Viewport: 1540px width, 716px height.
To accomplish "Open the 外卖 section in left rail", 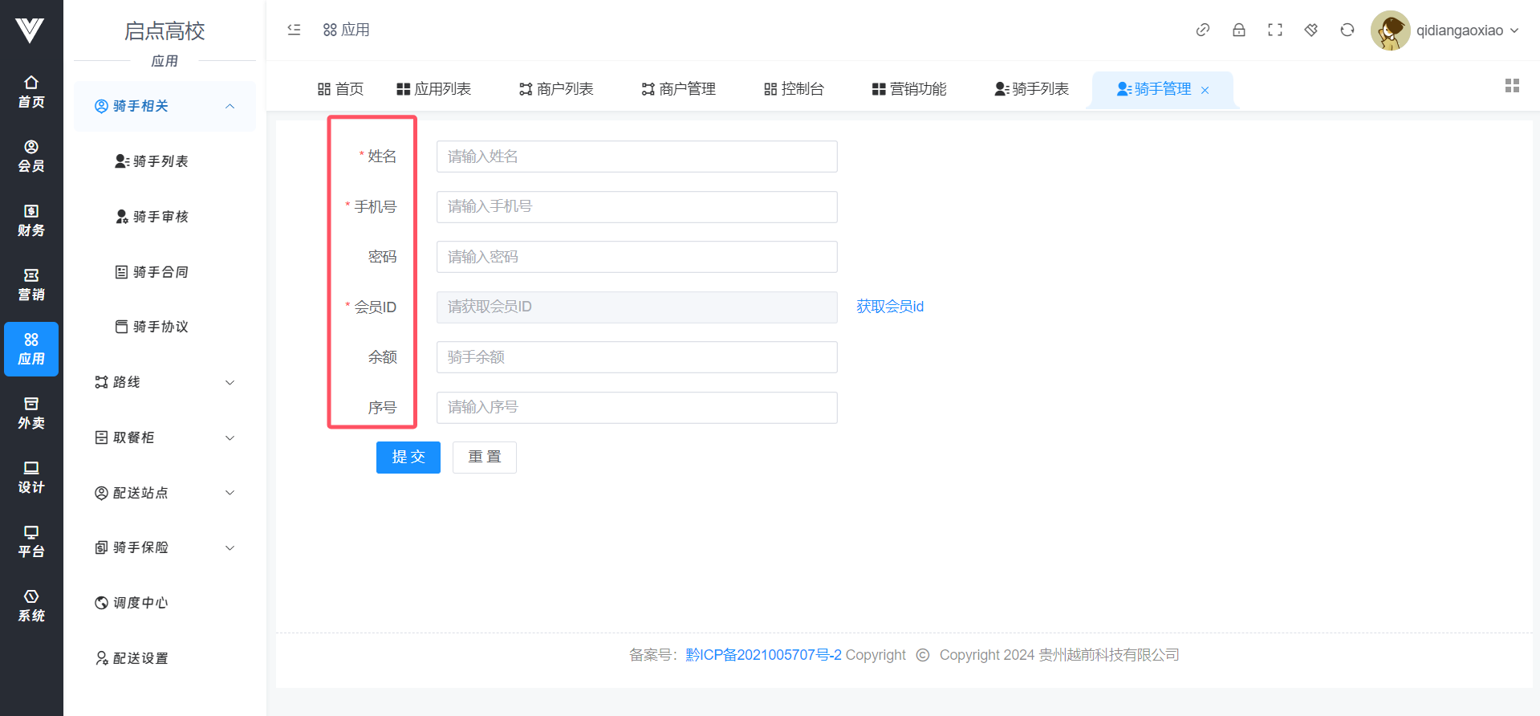I will click(x=31, y=413).
